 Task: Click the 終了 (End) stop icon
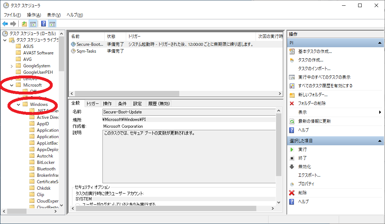292,158
